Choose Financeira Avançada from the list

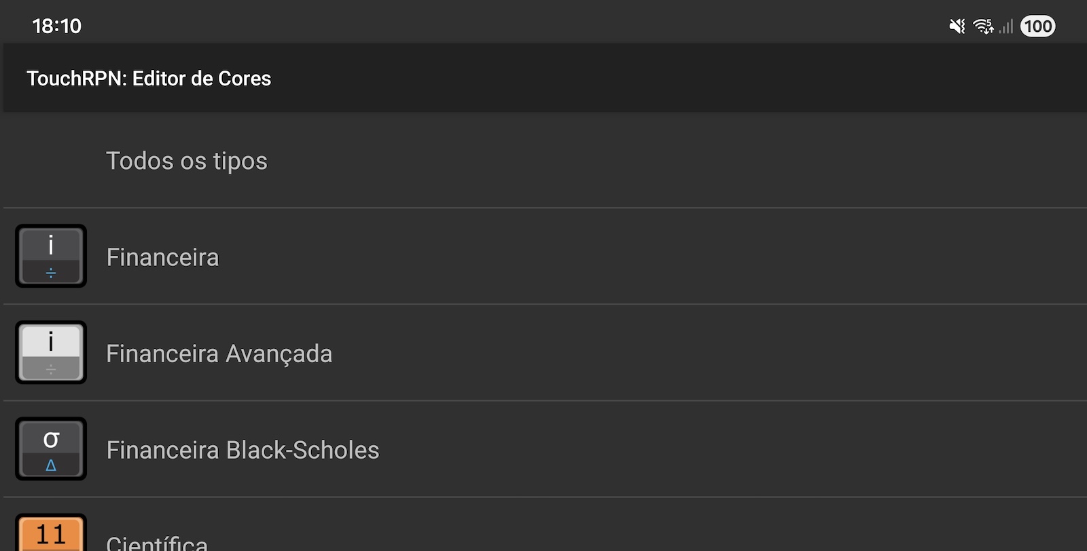[x=219, y=354]
